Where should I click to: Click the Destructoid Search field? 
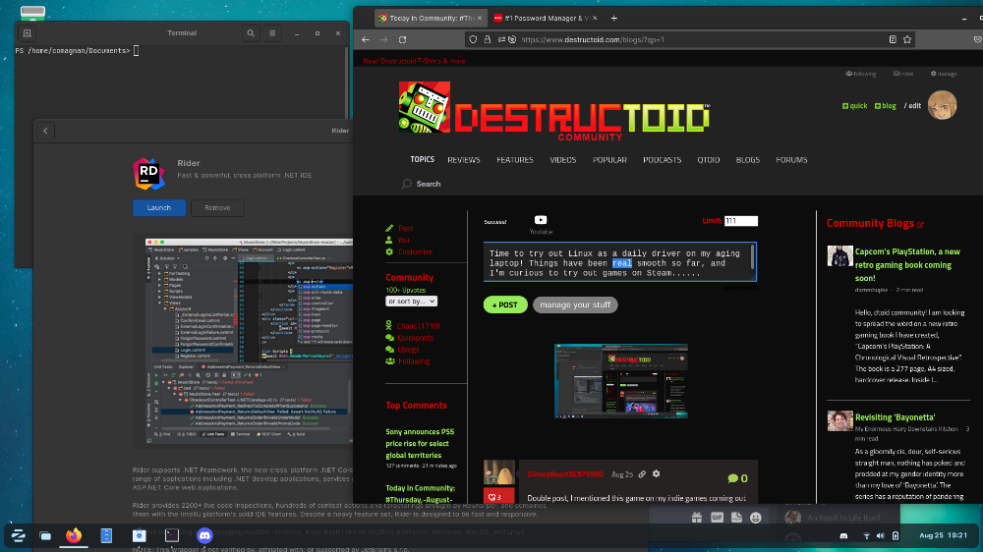pyautogui.click(x=429, y=184)
